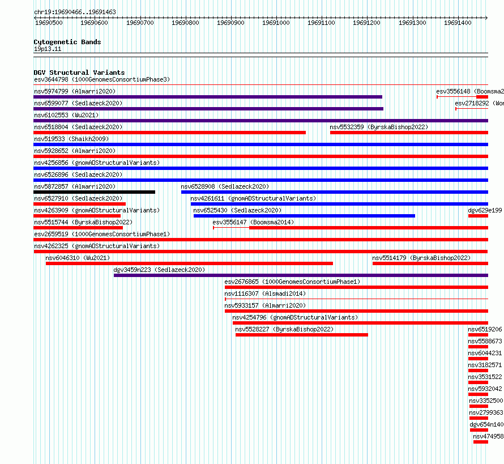Click the Cytogenetic Bands track title
This screenshot has width=504, height=464.
[x=67, y=42]
